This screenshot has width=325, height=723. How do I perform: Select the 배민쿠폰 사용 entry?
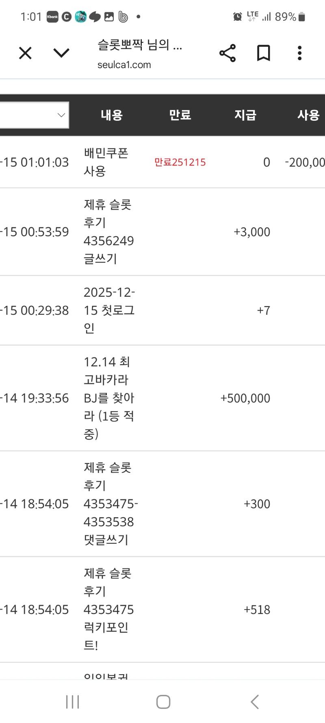coord(106,162)
